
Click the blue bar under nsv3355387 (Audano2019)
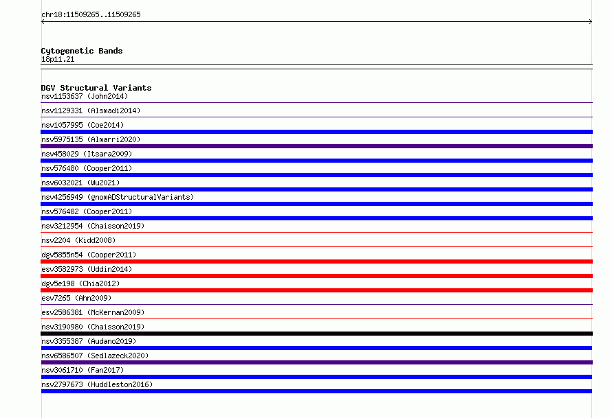(x=316, y=348)
